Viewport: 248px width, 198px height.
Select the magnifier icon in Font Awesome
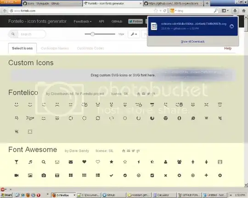pos(44,162)
